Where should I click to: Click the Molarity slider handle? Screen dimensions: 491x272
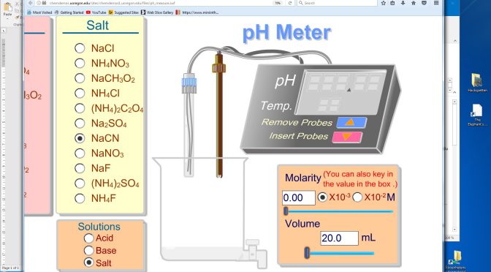(x=286, y=211)
